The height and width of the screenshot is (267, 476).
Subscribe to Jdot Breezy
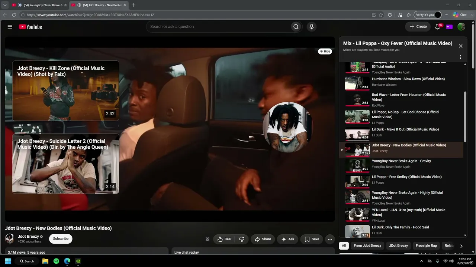[61, 239]
